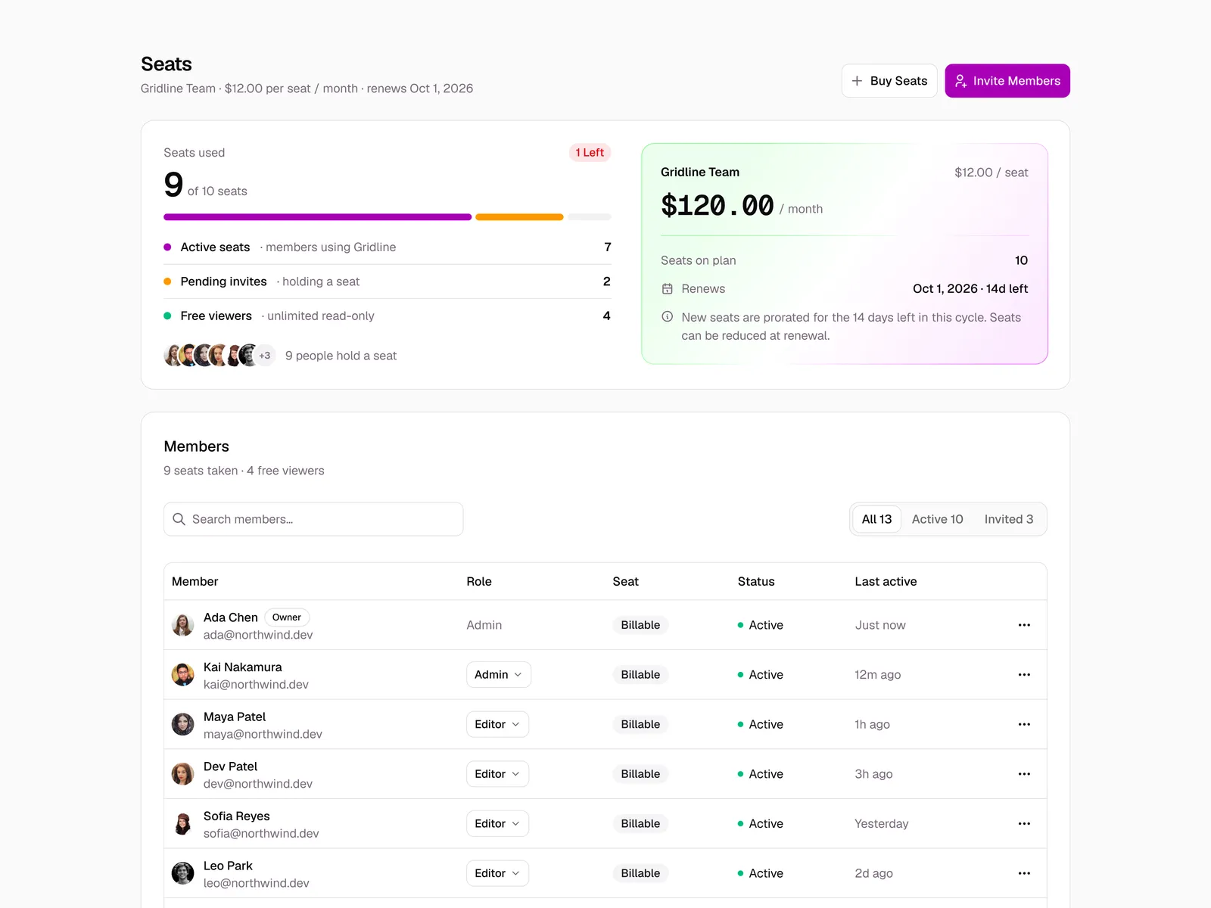Click the email kai@northwind.dev
1211x908 pixels.
[256, 685]
